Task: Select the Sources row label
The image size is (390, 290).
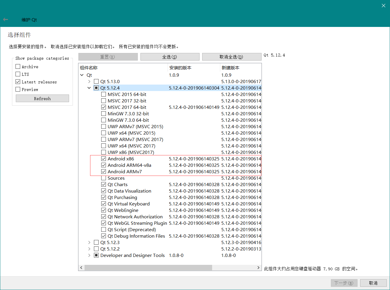Action: pyautogui.click(x=116, y=178)
